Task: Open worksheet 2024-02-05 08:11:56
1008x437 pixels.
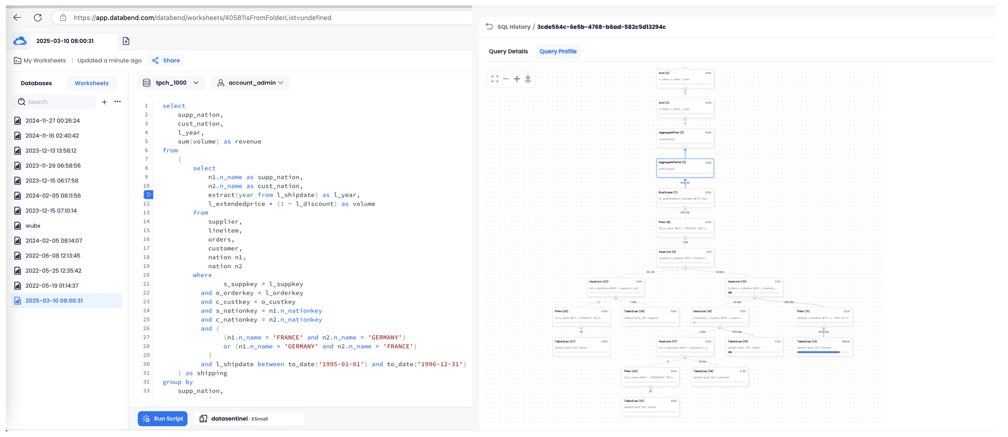Action: (x=67, y=196)
